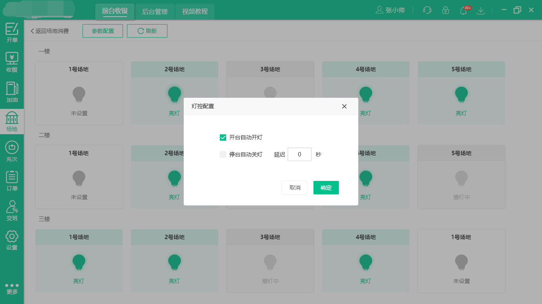Screen dimensions: 542x304
Task: Open the customer service headset icon
Action: coord(427,10)
